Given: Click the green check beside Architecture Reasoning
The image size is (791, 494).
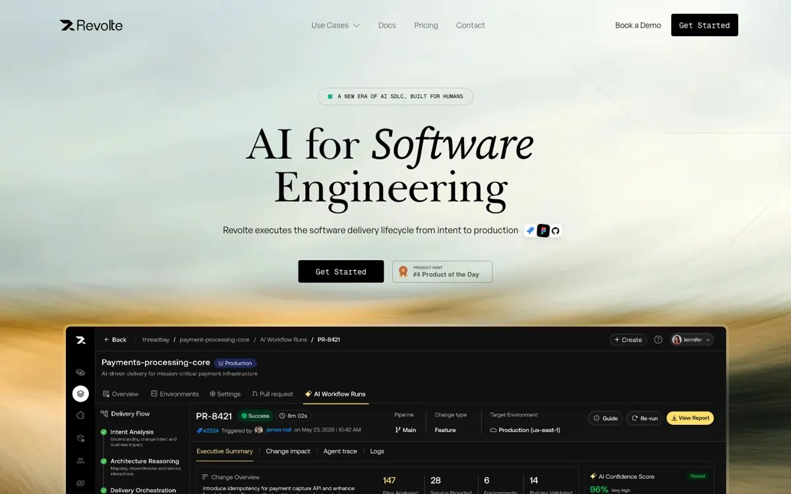Looking at the screenshot, I should 103,461.
